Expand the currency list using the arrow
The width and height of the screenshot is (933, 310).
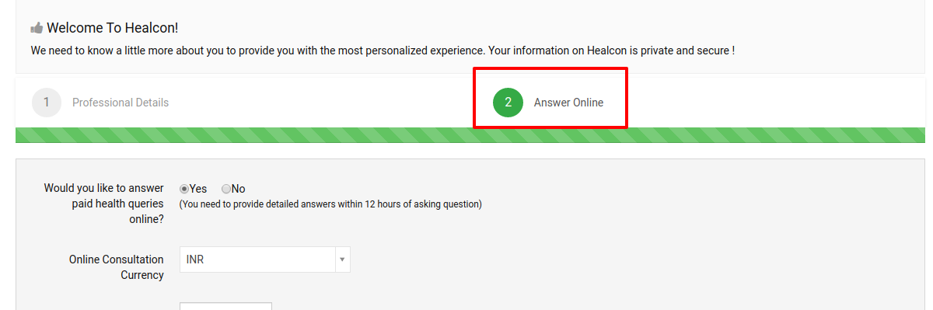(342, 259)
